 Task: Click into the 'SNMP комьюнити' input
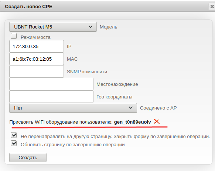[37, 71]
